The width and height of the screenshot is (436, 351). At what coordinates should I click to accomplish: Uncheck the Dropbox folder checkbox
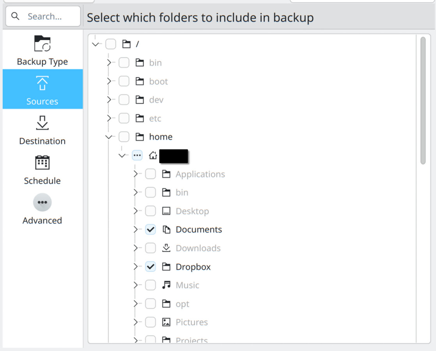coord(151,267)
